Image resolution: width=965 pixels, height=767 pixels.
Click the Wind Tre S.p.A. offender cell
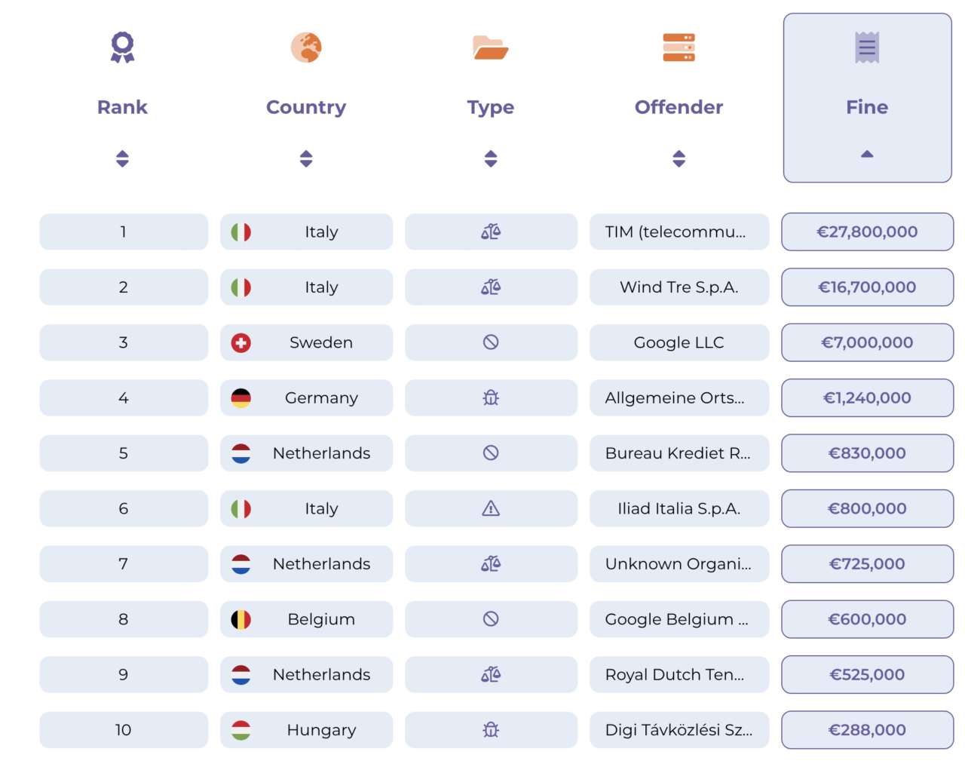click(x=679, y=287)
